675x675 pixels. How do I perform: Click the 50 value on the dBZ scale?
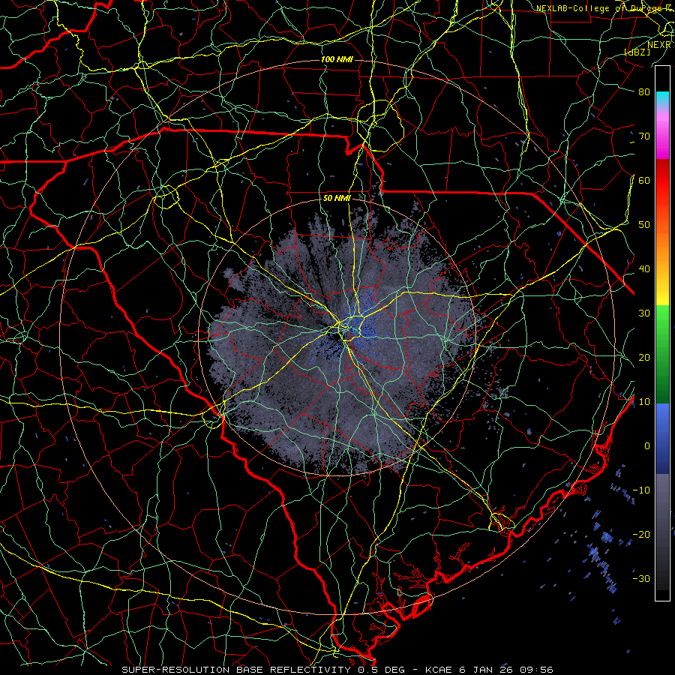tap(644, 225)
